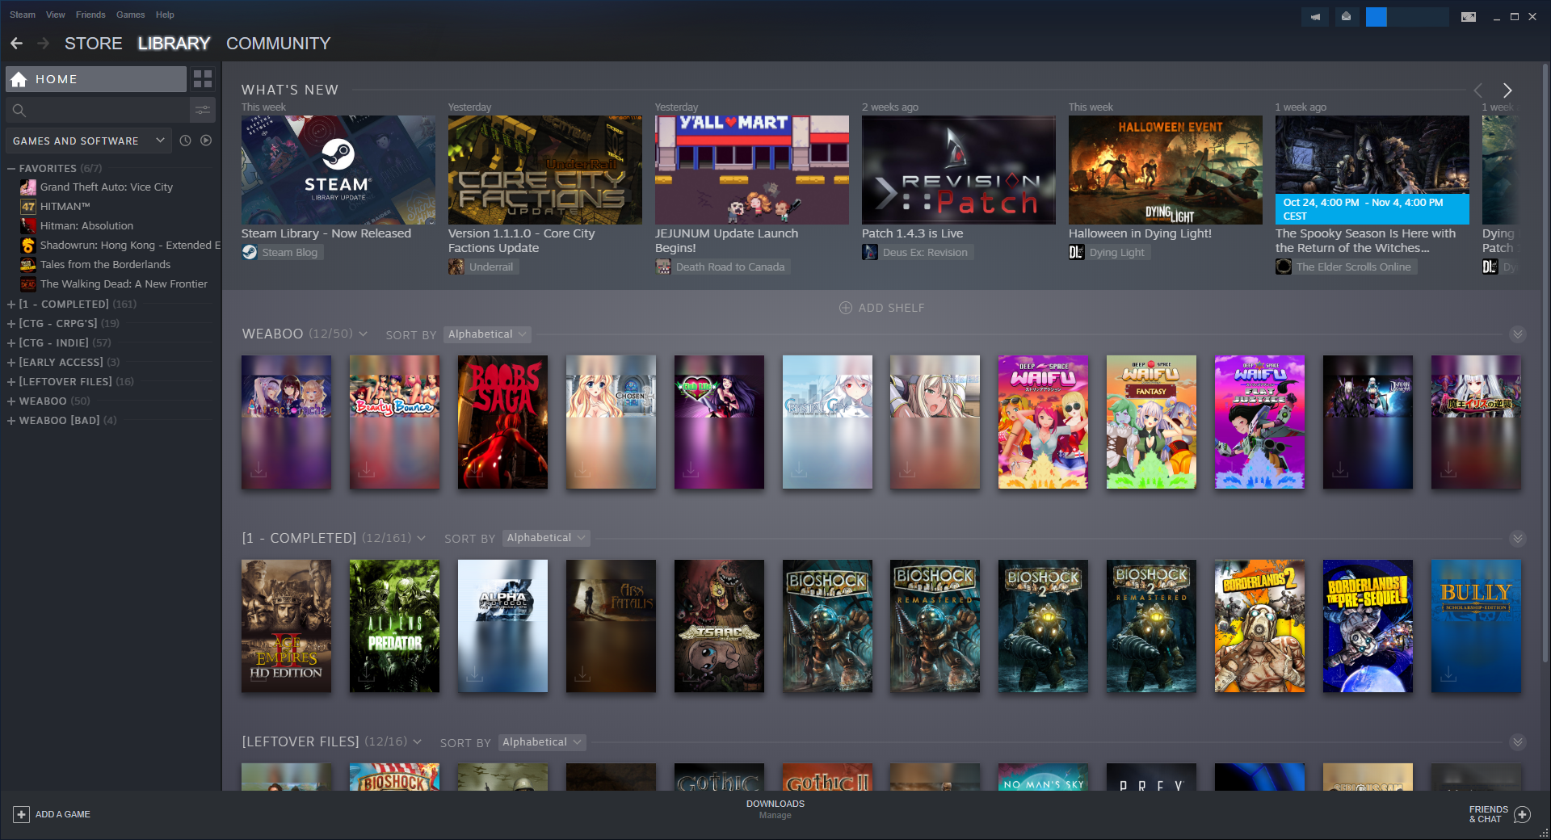Open Bully Scholarship Edition cover
Screen dimensions: 1551x840
tap(1476, 626)
